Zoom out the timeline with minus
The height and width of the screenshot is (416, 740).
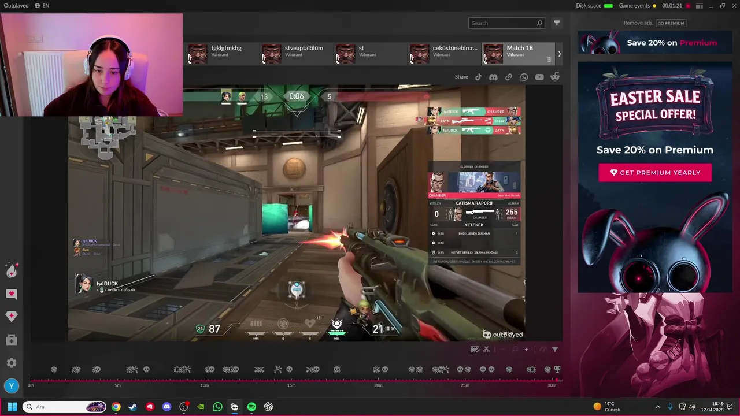pyautogui.click(x=503, y=349)
